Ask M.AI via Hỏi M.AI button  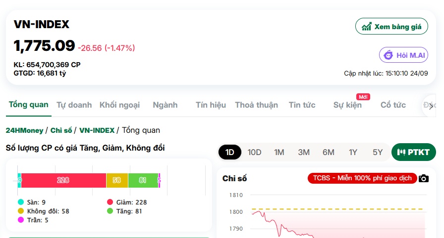pos(403,55)
